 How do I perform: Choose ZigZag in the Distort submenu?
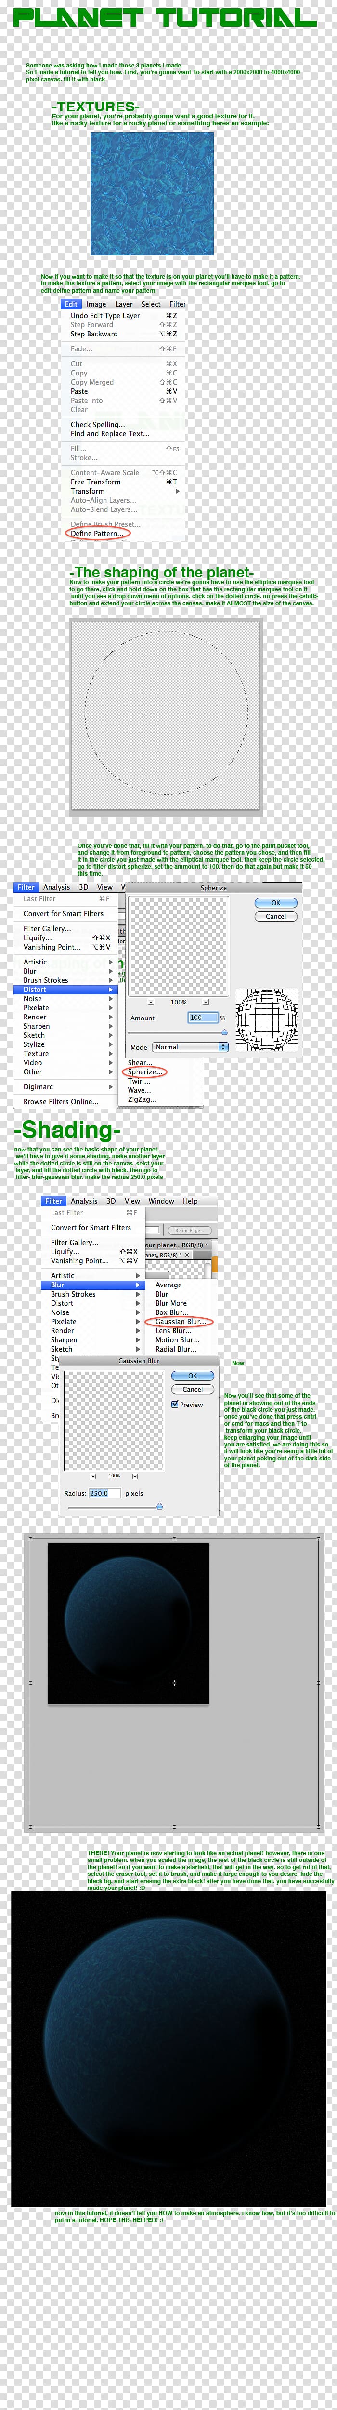point(141,1099)
